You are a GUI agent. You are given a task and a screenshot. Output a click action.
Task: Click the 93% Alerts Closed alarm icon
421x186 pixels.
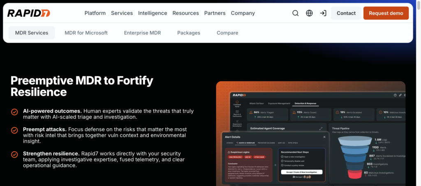[x=294, y=112]
